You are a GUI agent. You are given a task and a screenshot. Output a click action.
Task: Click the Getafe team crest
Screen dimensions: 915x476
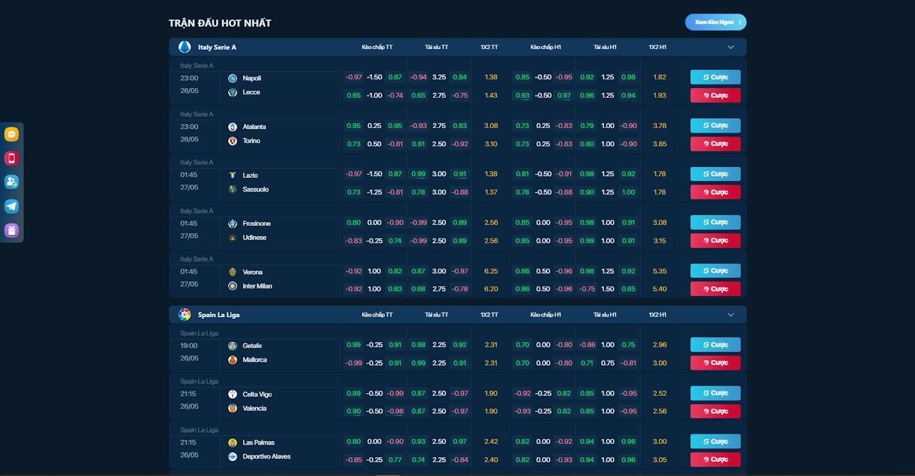pos(233,346)
